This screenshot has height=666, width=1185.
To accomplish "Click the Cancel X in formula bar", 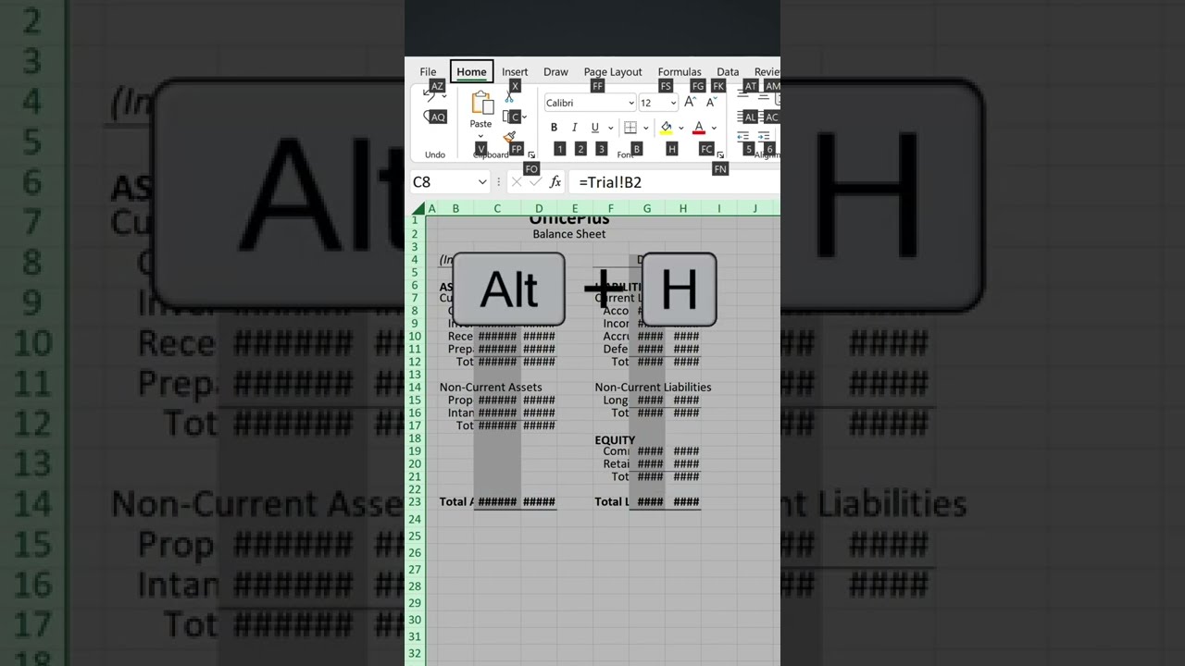I will point(517,182).
